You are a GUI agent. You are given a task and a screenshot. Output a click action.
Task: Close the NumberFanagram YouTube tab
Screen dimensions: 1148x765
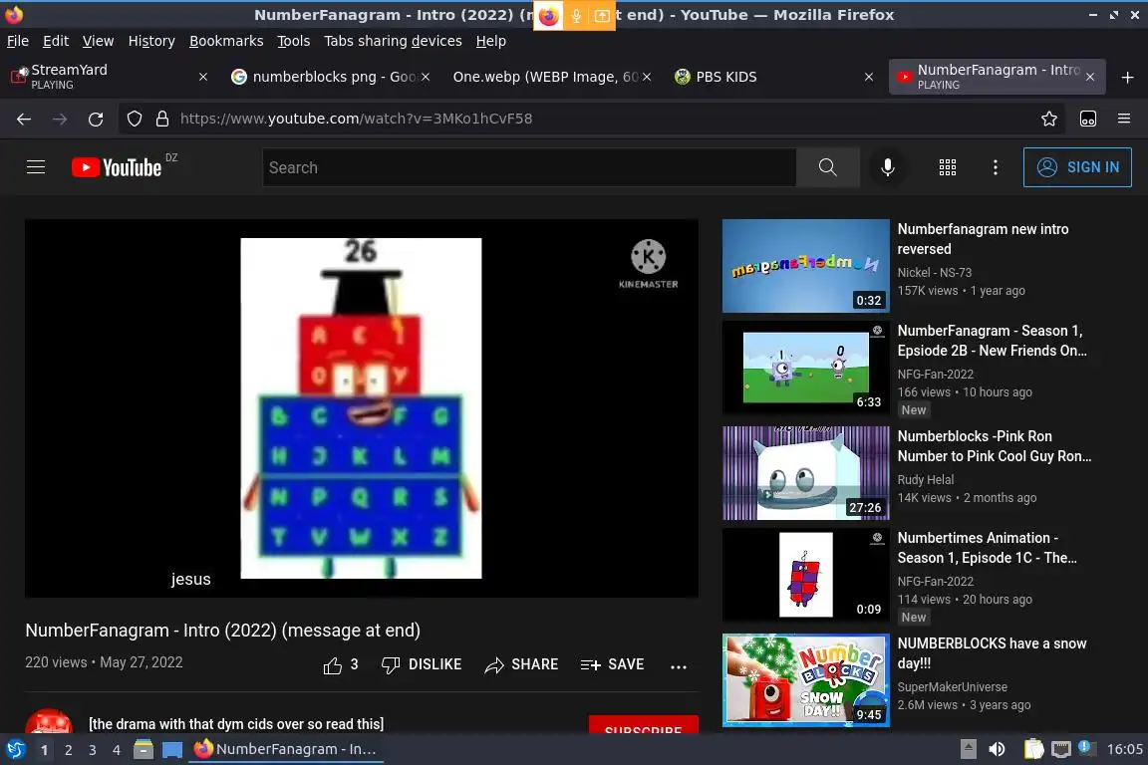(1090, 77)
